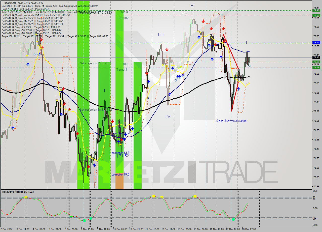This screenshot has height=232, width=322.
Task: Click the 71.05 price axis value
Action: 316,168
